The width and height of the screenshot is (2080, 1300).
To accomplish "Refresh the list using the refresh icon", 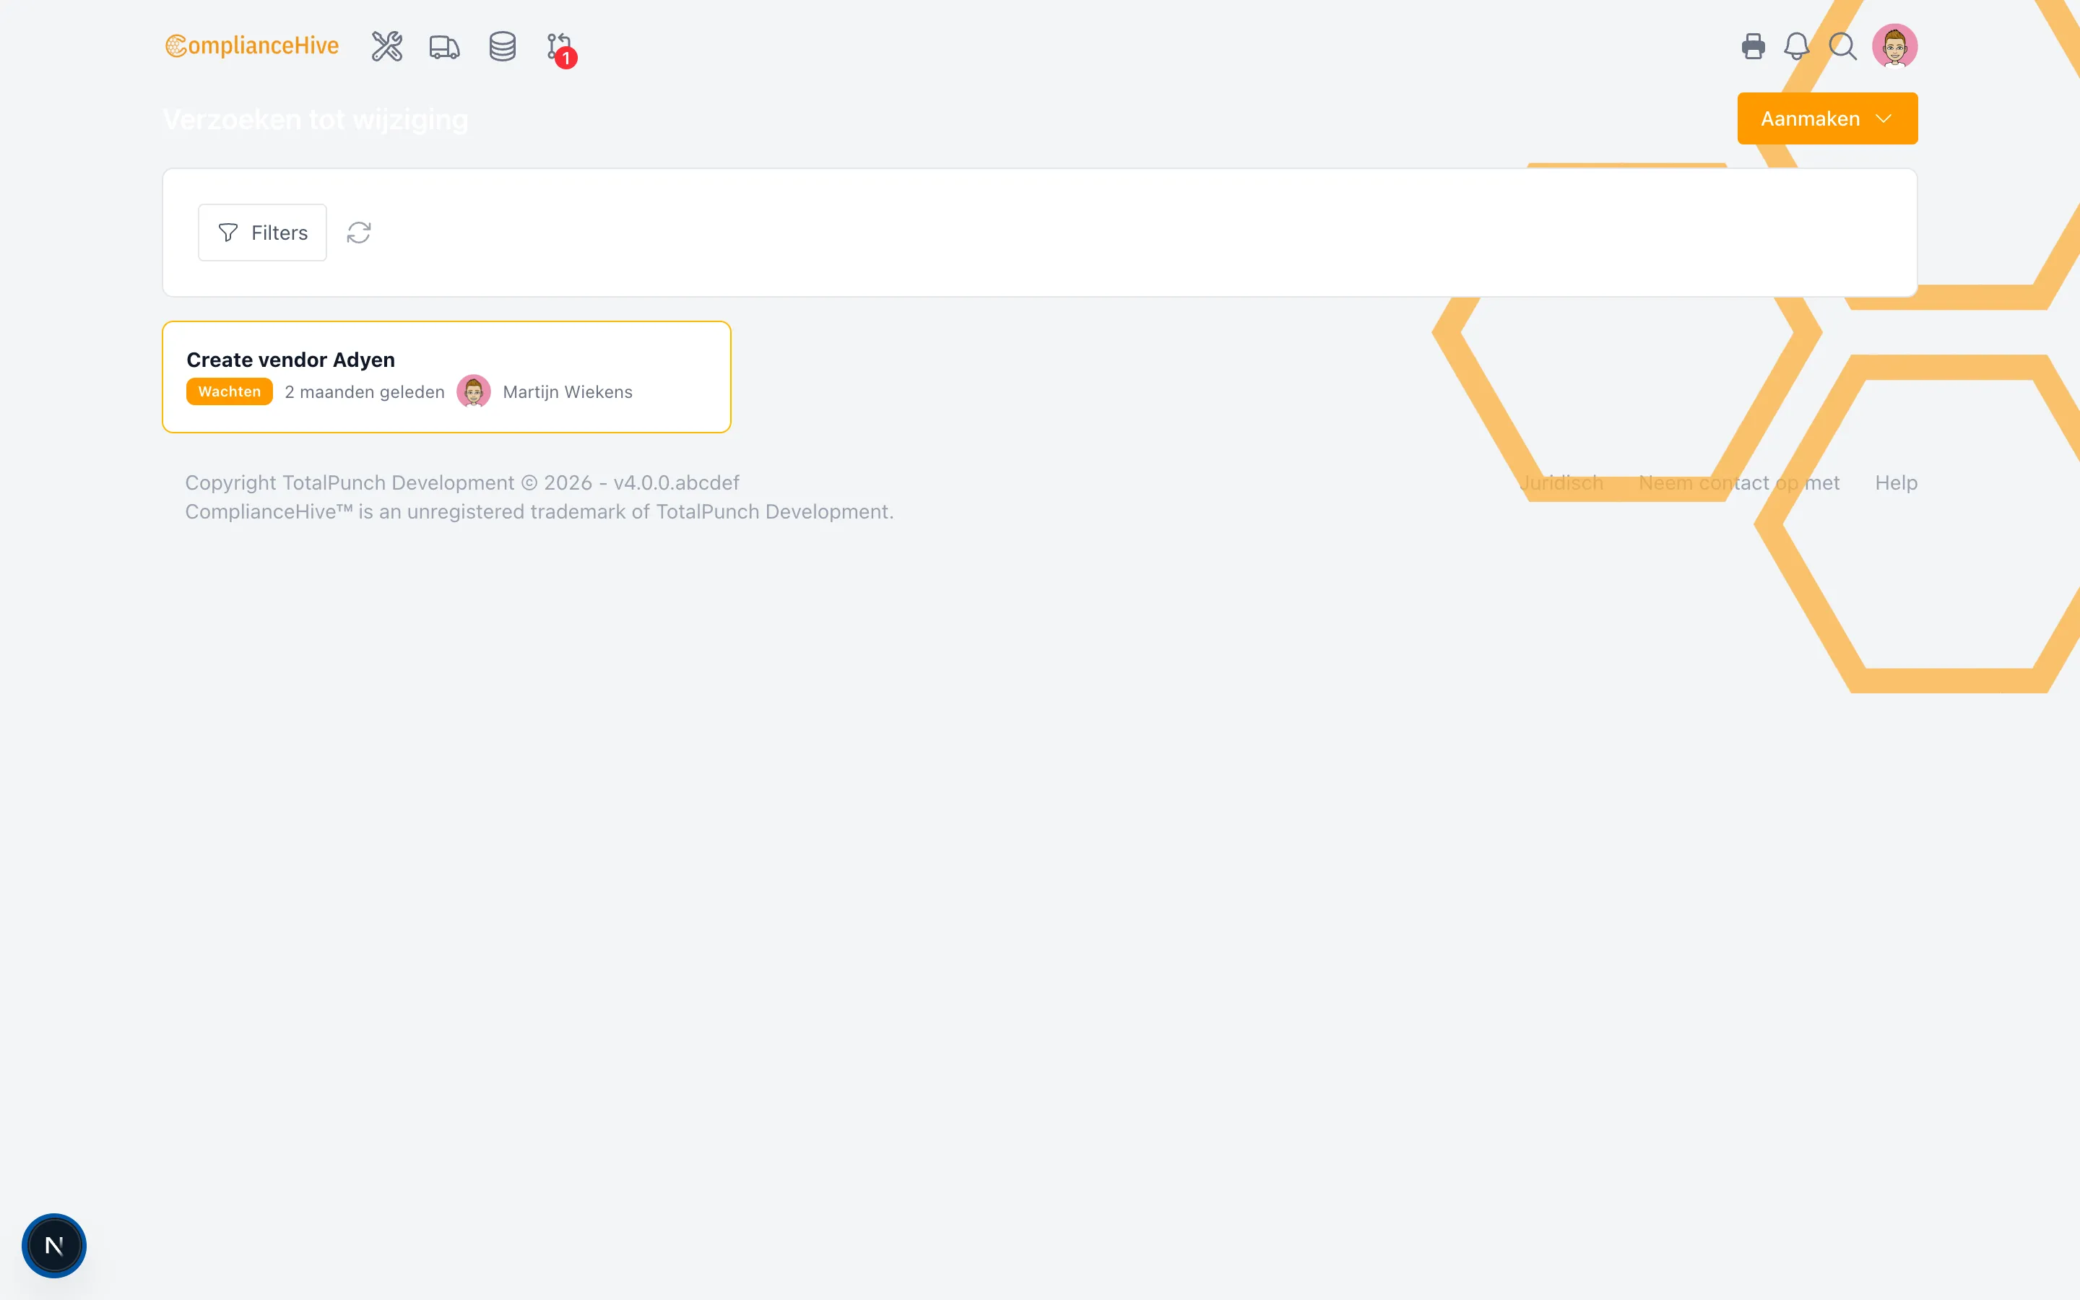I will [x=359, y=232].
